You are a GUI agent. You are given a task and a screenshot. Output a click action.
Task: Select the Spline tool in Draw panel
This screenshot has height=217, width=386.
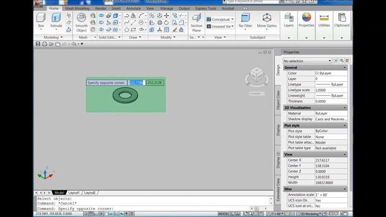click(127, 23)
